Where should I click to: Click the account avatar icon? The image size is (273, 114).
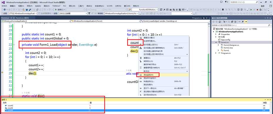click(271, 6)
